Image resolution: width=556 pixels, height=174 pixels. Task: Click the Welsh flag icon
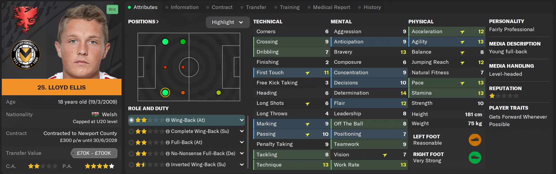tap(95, 114)
